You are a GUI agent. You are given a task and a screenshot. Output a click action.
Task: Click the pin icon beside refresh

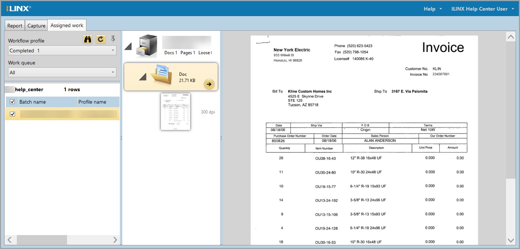pos(113,39)
